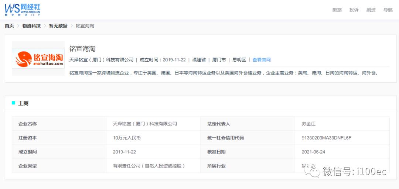Click the 企业类型 table label
399x189 pixels.
pos(27,166)
